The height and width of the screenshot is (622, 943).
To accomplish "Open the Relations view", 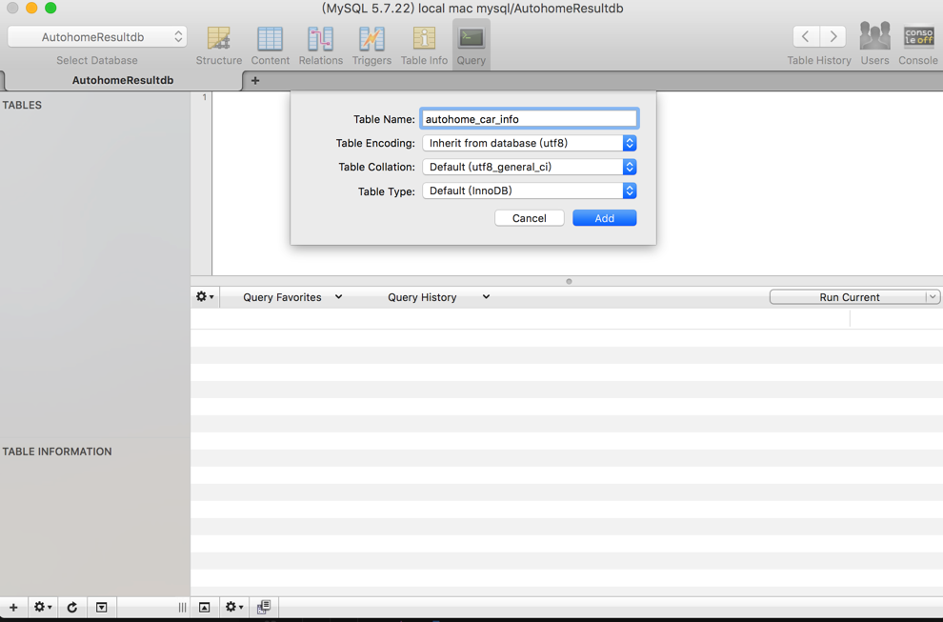I will pyautogui.click(x=321, y=46).
